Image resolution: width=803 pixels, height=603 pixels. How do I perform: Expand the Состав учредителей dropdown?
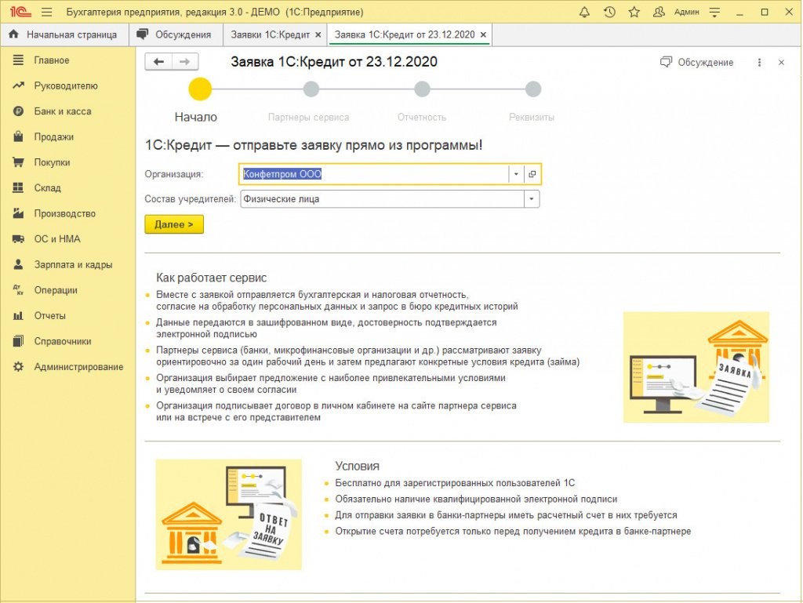[x=532, y=199]
